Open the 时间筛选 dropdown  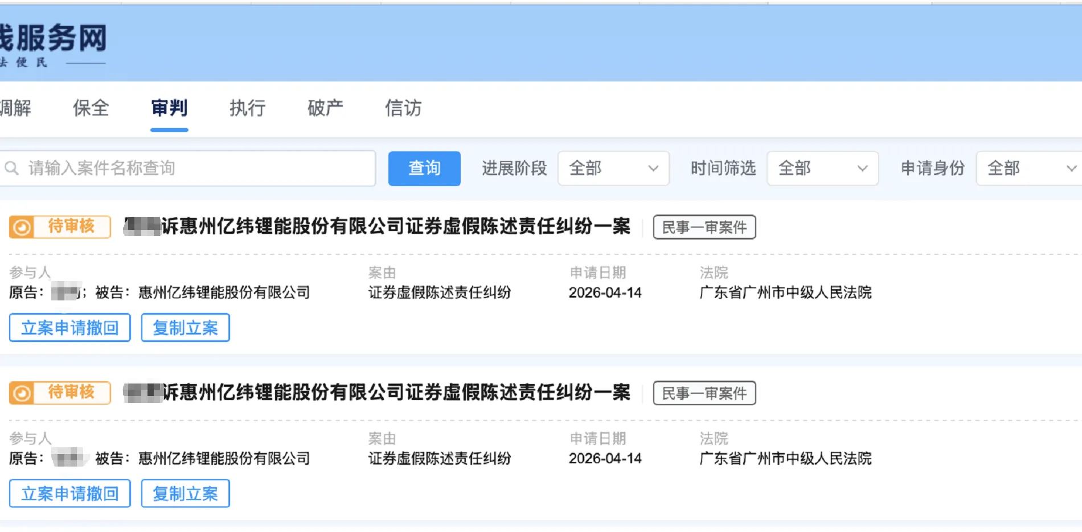click(x=822, y=168)
